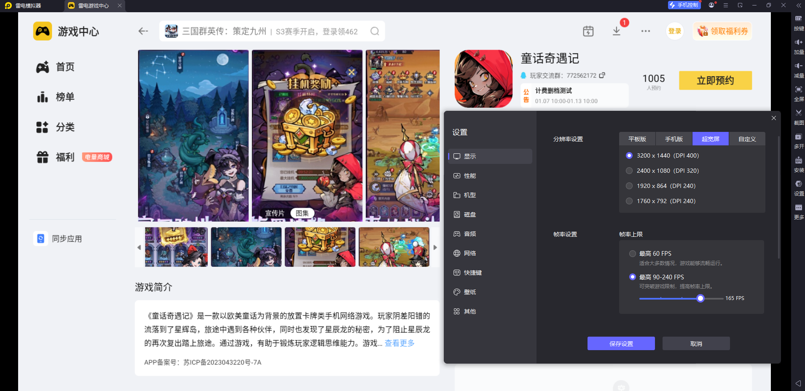Open the 性能 settings section
The image size is (805, 391).
(490, 176)
